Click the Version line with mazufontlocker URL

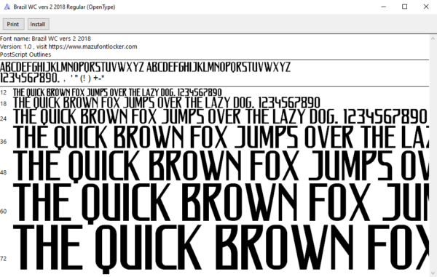click(68, 47)
